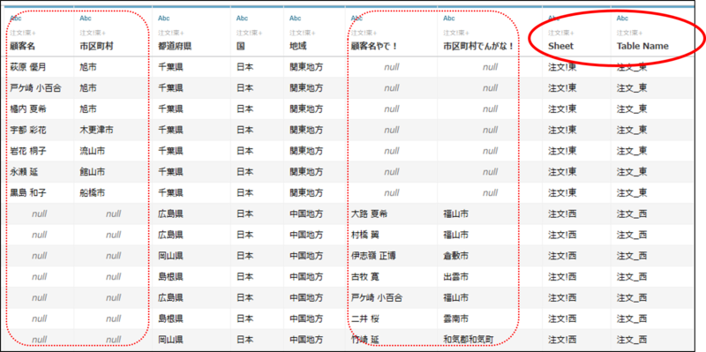Change data type icon of 都道府県 column

[x=164, y=19]
